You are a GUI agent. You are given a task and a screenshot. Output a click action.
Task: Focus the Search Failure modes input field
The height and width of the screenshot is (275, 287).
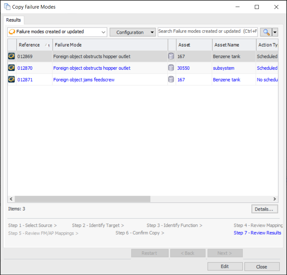coord(207,32)
